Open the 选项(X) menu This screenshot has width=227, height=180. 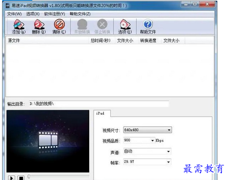coord(33,14)
